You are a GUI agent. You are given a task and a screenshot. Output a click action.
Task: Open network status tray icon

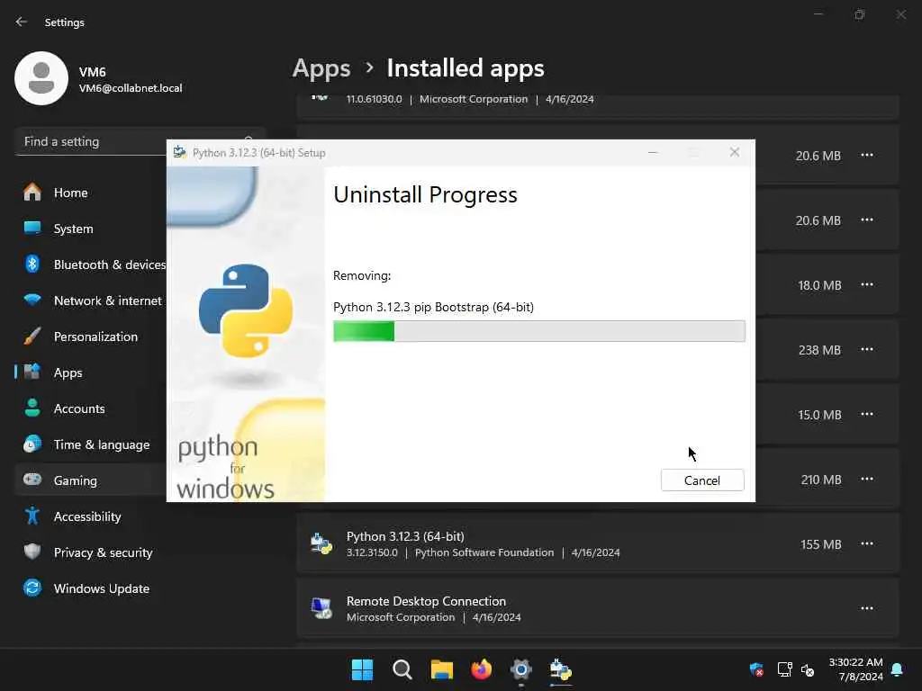[x=784, y=669]
